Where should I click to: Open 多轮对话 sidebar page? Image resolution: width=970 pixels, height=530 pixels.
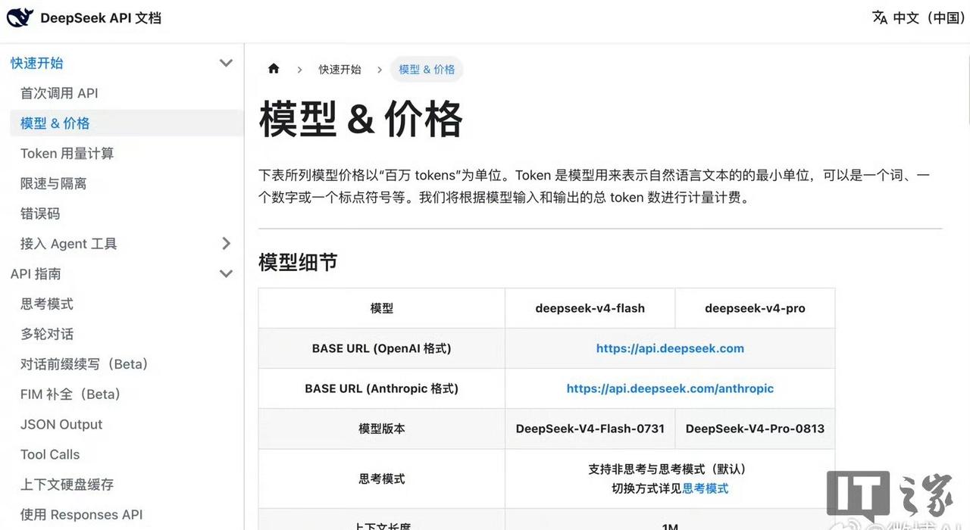click(x=47, y=334)
